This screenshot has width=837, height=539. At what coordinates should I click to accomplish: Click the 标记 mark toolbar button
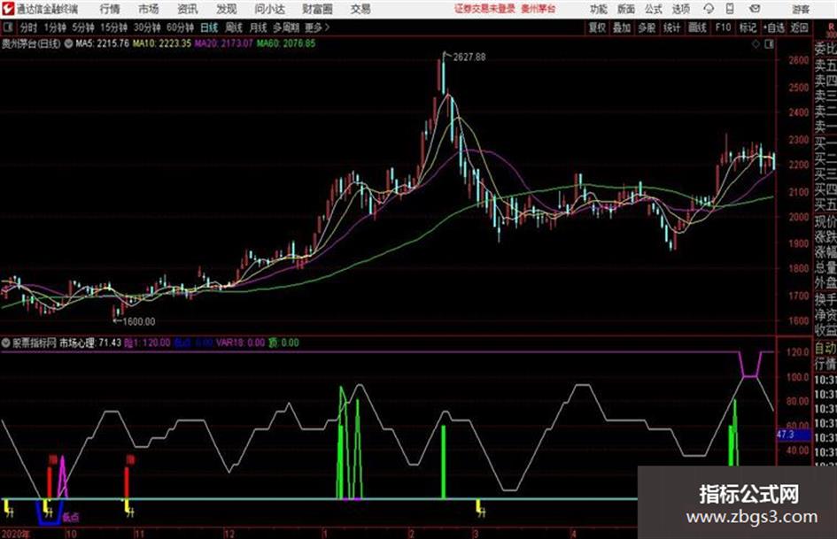tap(748, 27)
